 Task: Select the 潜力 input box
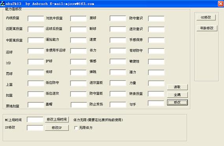[156, 72]
